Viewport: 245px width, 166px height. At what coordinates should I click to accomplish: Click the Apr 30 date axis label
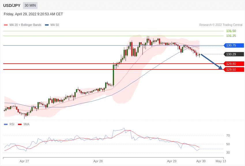pyautogui.click(x=201, y=161)
